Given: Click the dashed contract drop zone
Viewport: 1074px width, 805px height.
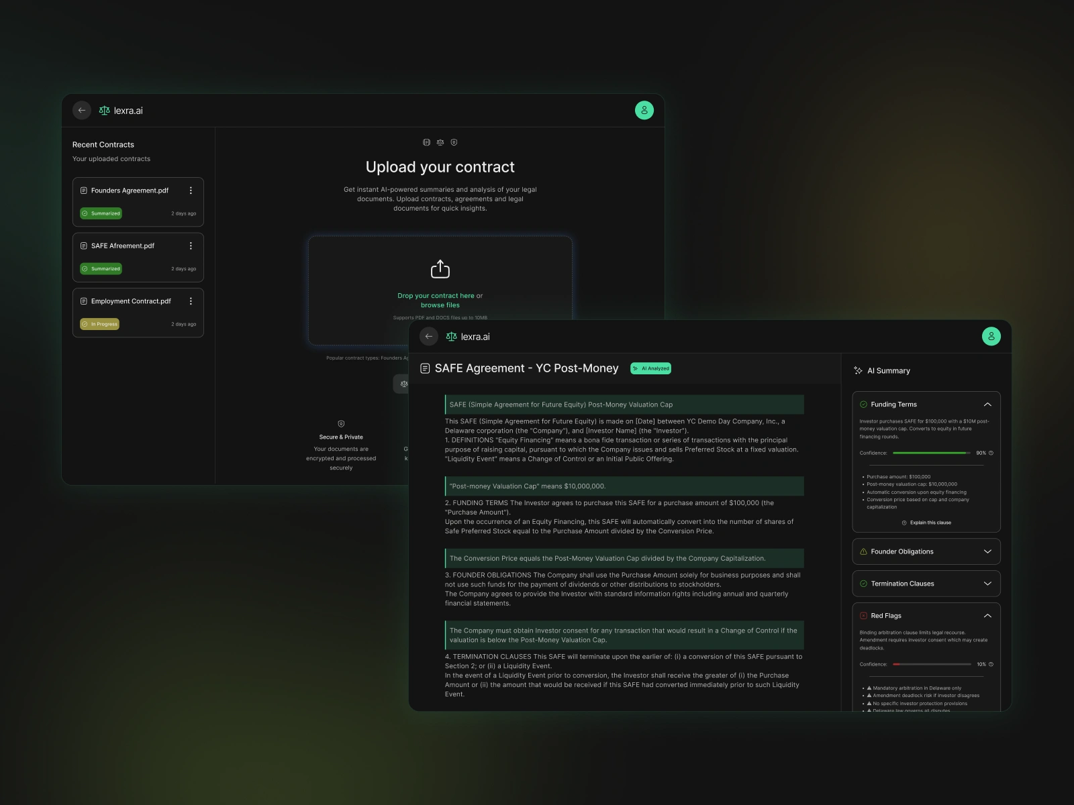Looking at the screenshot, I should tap(440, 290).
